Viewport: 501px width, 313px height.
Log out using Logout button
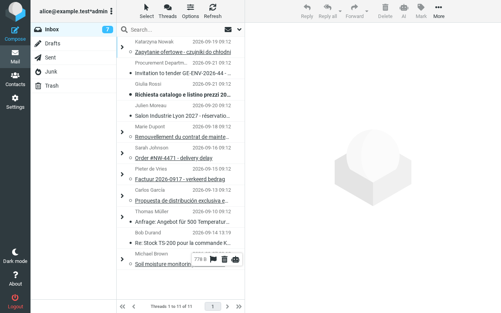[x=15, y=302]
